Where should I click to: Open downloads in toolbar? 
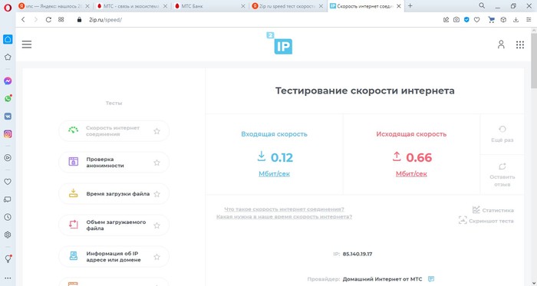point(516,20)
